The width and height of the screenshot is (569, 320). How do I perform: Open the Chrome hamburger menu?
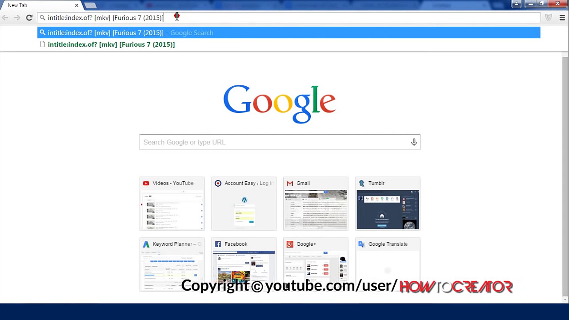[562, 18]
